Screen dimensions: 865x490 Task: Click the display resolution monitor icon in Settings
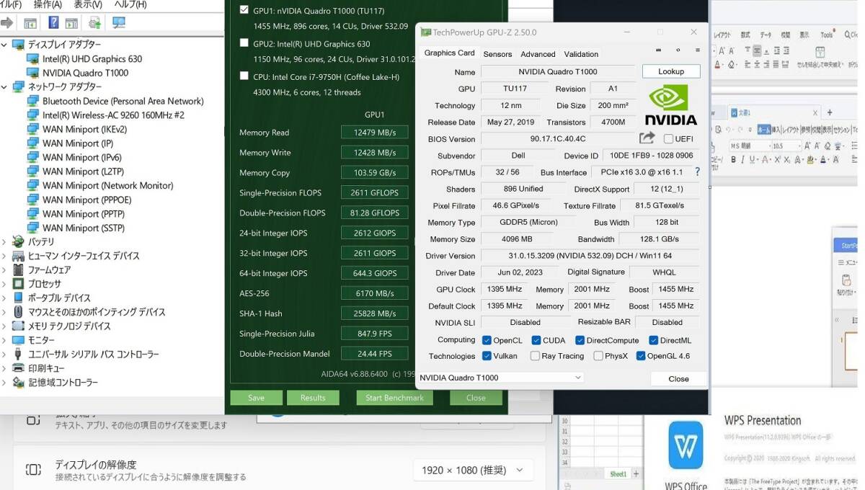point(33,470)
